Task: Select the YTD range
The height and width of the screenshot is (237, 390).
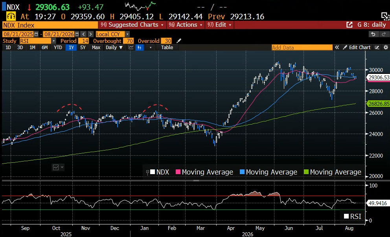Action: tap(58, 48)
